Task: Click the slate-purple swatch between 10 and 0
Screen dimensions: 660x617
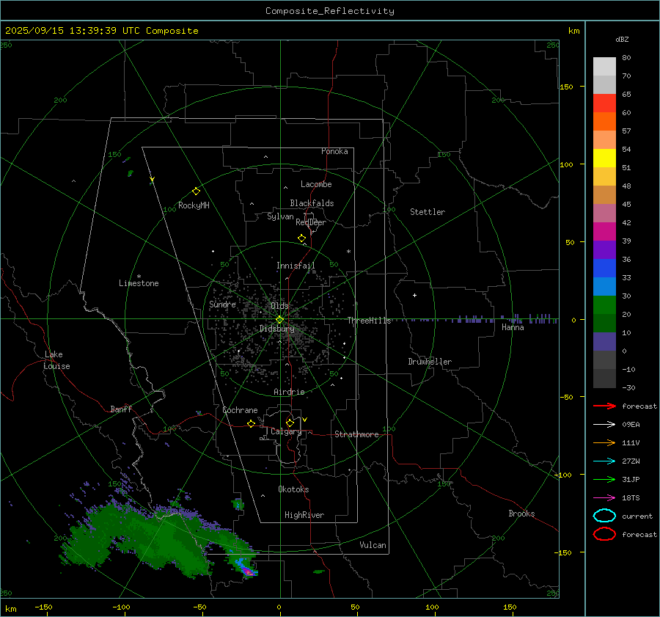Action: (604, 342)
